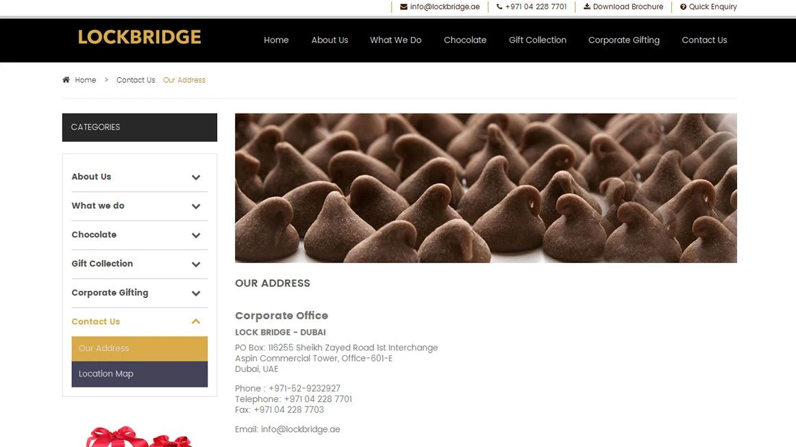Open the Corporate Gifting navigation menu item
Viewport: 796px width, 447px height.
(624, 40)
